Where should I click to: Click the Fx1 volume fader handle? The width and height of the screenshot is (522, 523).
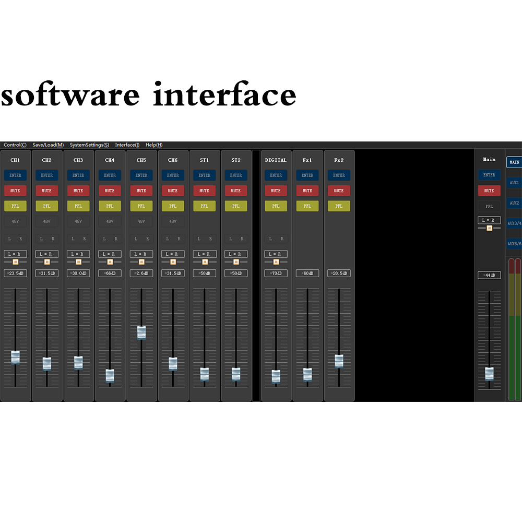click(x=307, y=375)
